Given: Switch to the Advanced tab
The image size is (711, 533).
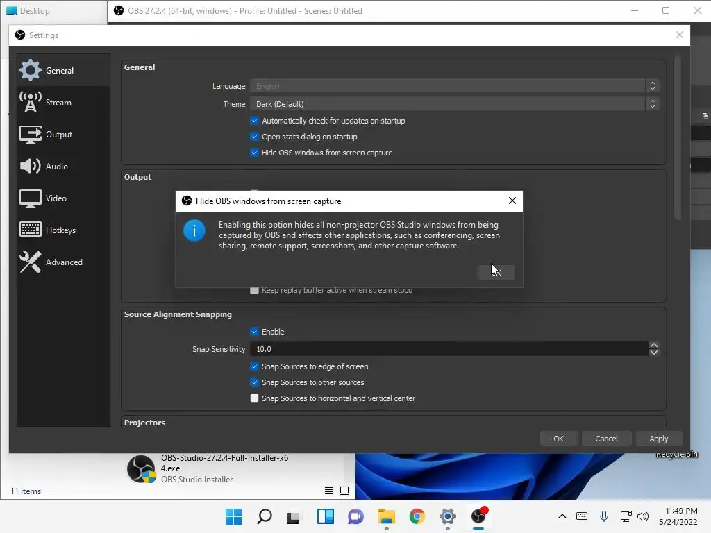Looking at the screenshot, I should coord(63,262).
